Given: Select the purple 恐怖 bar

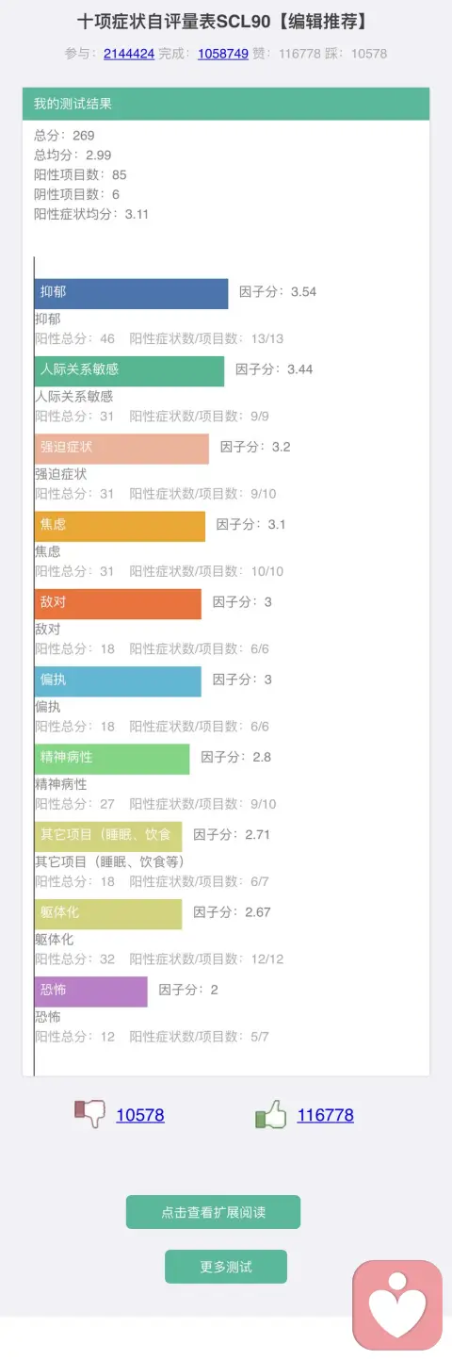Looking at the screenshot, I should (x=91, y=991).
